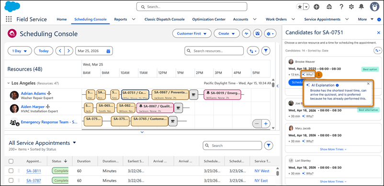Open the App Launcher grid icon
The height and width of the screenshot is (186, 384).
[9, 19]
